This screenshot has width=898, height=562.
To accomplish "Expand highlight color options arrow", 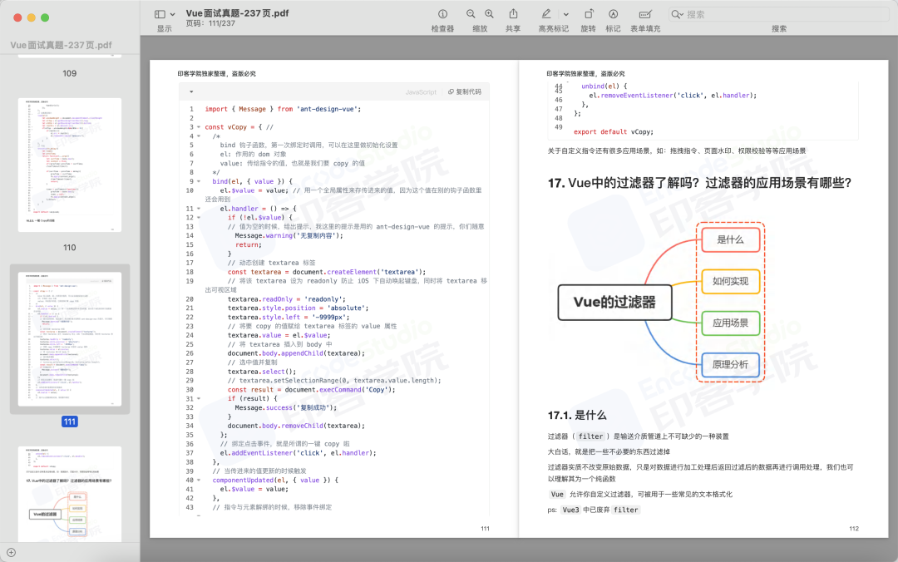I will click(566, 14).
